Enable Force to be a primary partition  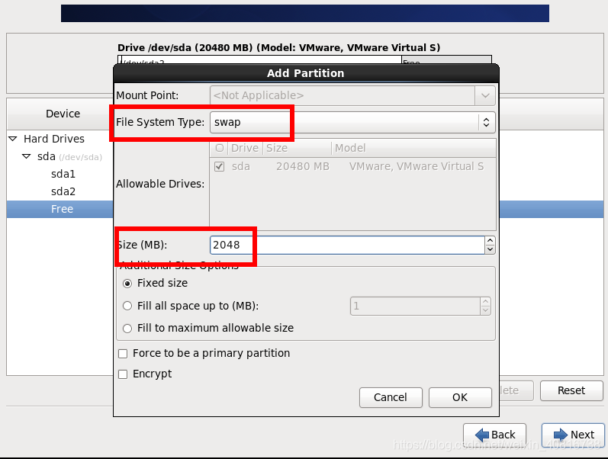[x=123, y=354]
